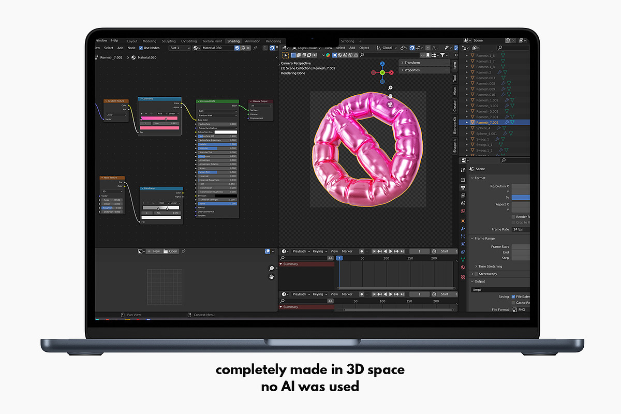Screen dimensions: 621x414
Task: Open the View Layer properties icon
Action: click(463, 195)
